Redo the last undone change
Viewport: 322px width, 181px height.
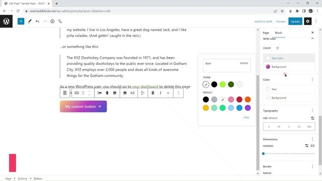pyautogui.click(x=45, y=21)
